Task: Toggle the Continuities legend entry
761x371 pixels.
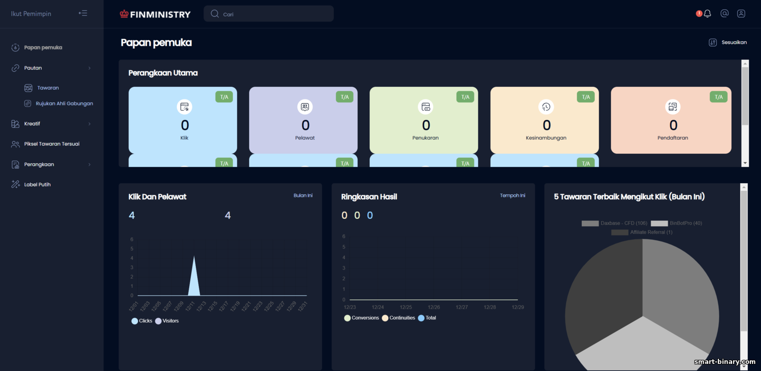Action: pyautogui.click(x=398, y=318)
